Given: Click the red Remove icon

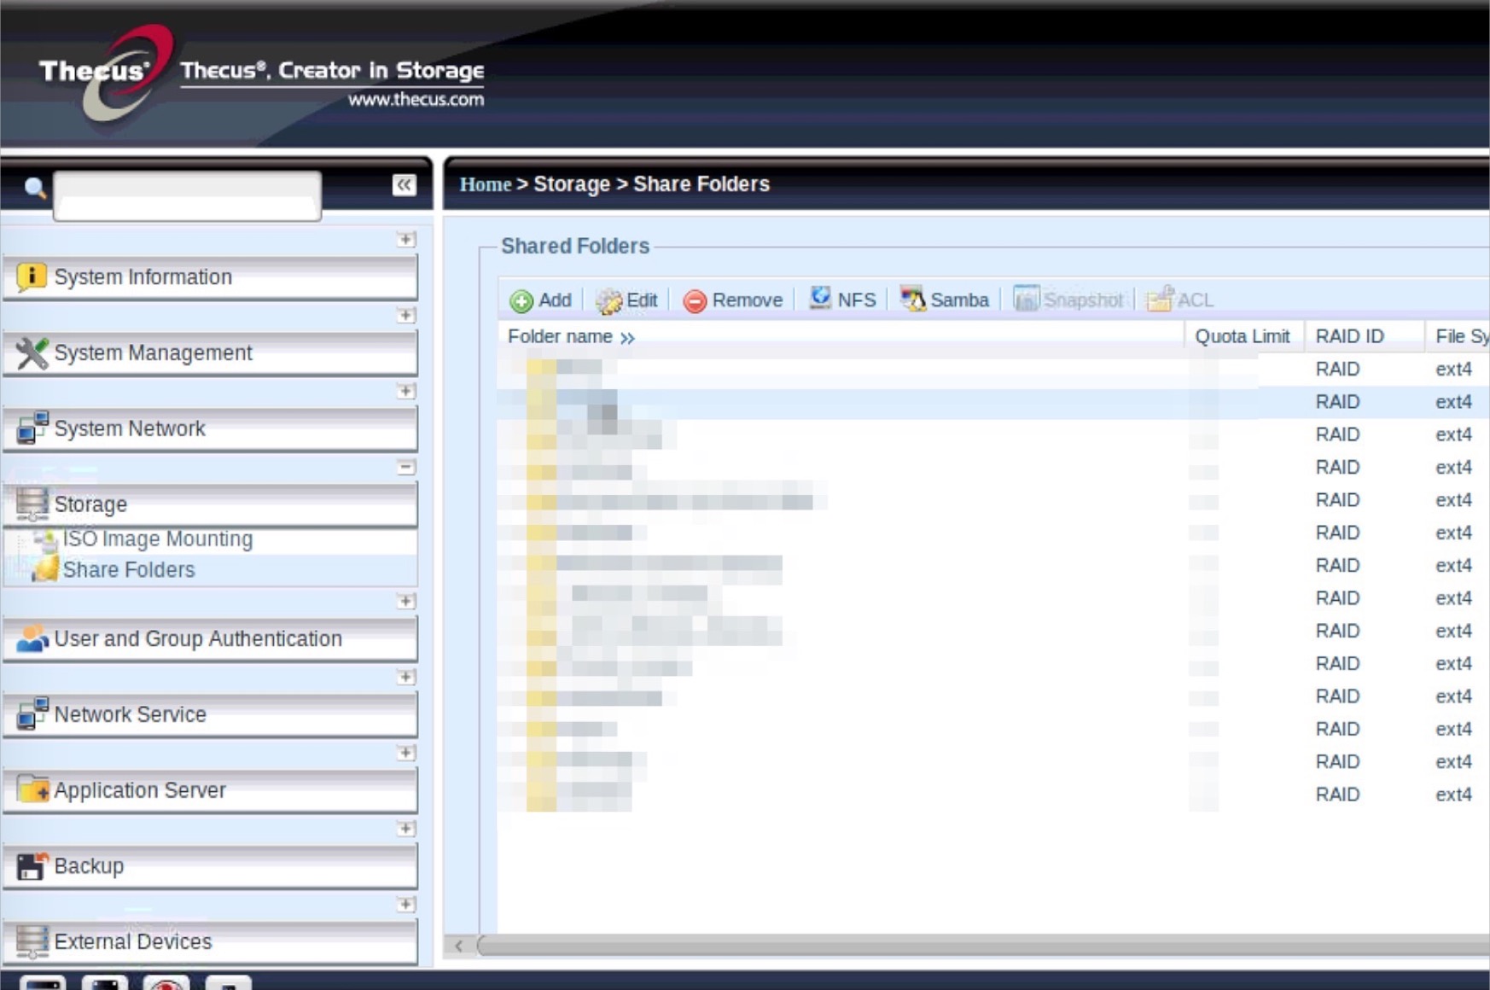Looking at the screenshot, I should point(695,301).
